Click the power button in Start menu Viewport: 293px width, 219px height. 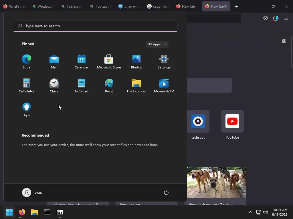point(166,192)
